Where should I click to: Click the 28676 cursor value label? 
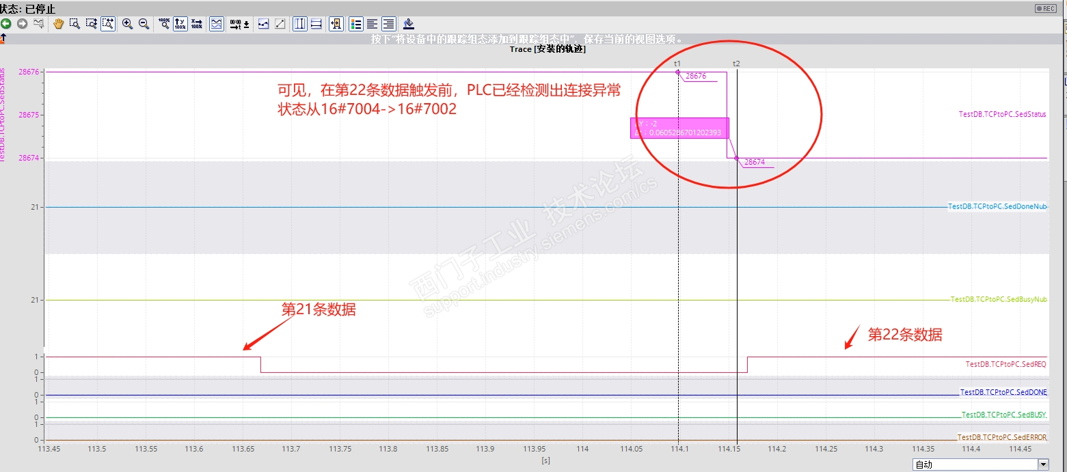(696, 77)
